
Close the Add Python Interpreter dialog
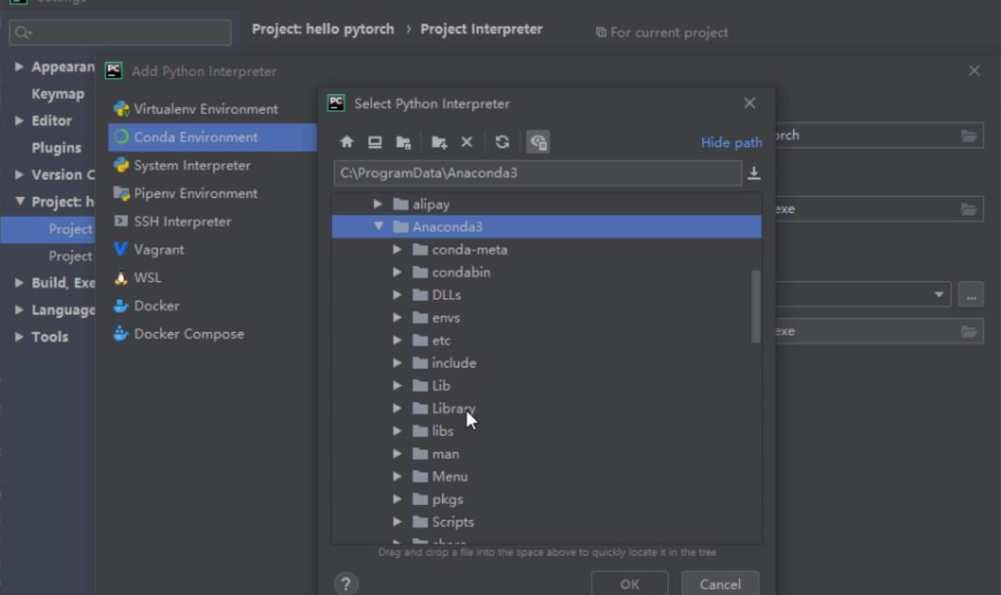click(x=974, y=71)
